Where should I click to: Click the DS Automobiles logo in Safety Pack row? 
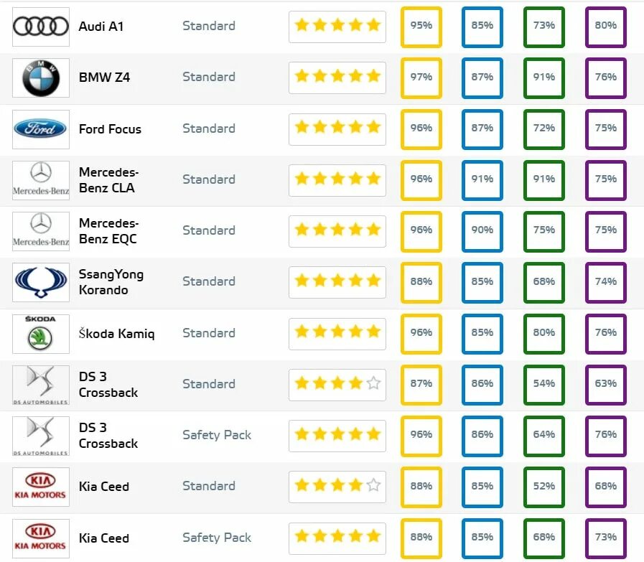click(41, 436)
